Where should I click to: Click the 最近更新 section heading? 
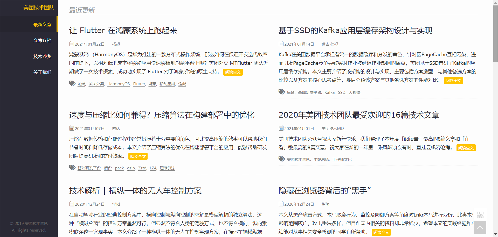coord(82,10)
